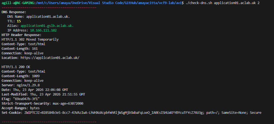
Task: Click the TTL value 15
Action: 18,21
